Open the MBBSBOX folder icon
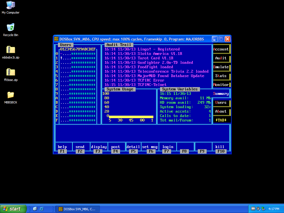284x213 pixels. (x=11, y=95)
